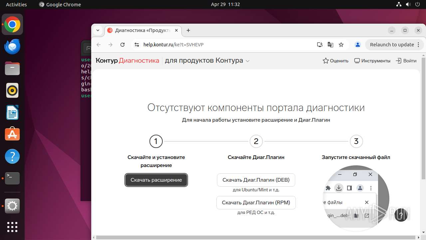
Task: Open Инструменты menu
Action: (x=372, y=61)
